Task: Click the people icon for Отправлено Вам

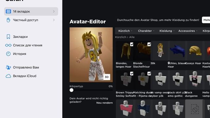Action: (x=8, y=67)
